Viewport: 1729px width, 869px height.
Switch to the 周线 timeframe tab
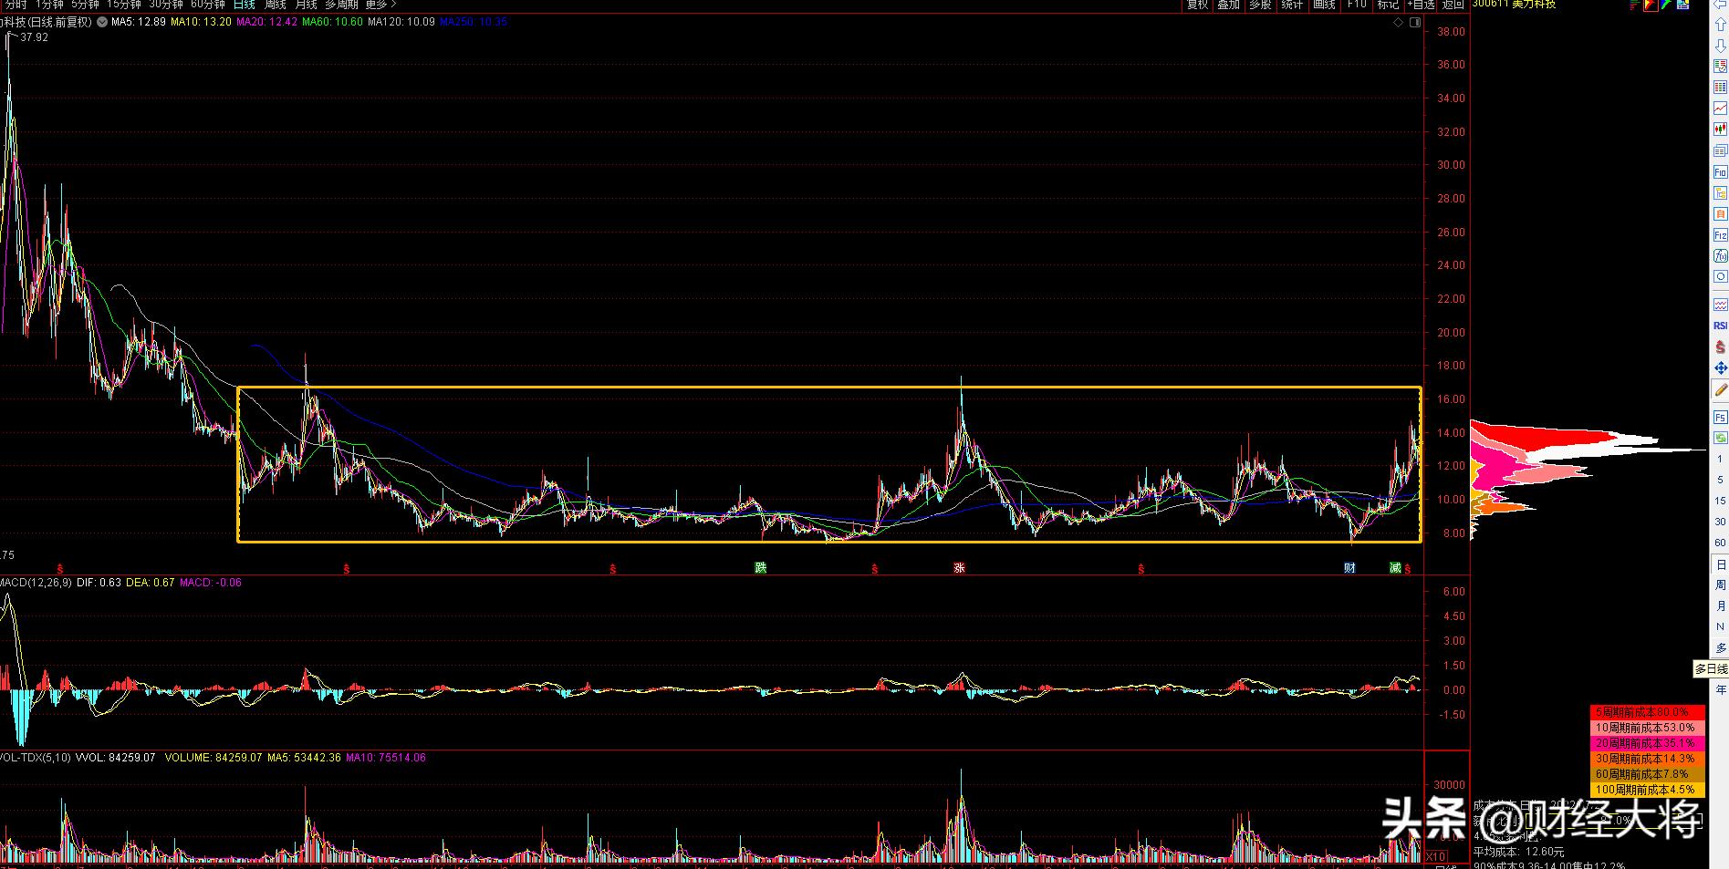click(276, 5)
